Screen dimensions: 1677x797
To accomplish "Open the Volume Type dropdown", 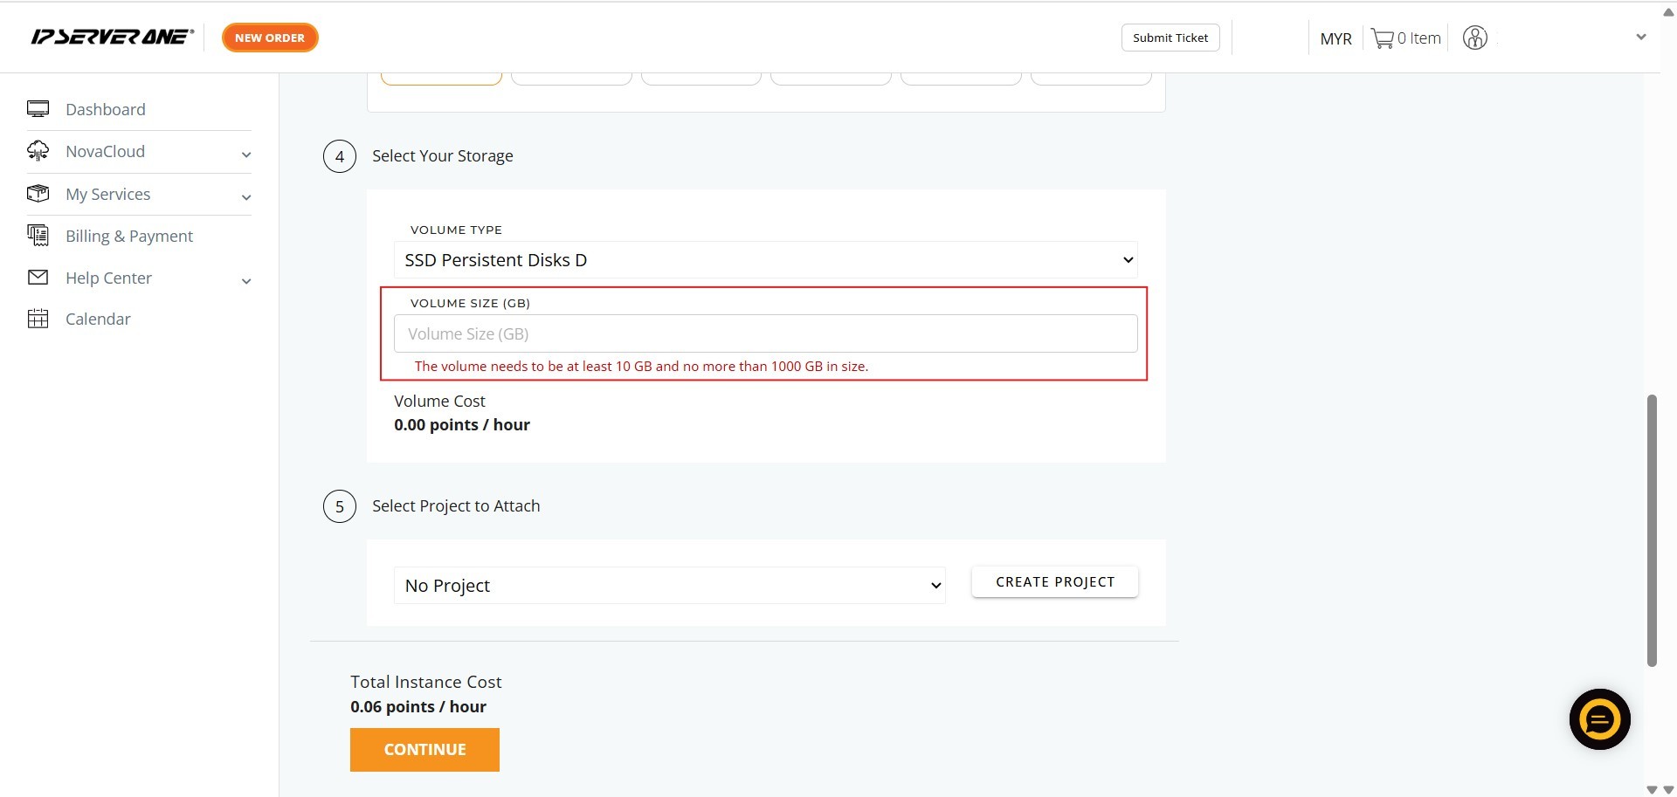I will coord(765,260).
